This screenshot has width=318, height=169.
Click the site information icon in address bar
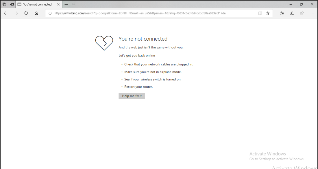pyautogui.click(x=50, y=13)
